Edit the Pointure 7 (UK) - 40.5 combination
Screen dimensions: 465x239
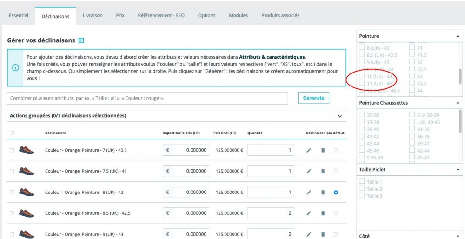click(309, 150)
